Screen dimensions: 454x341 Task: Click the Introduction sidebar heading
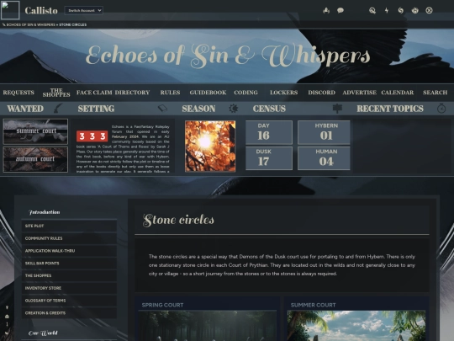[45, 212]
